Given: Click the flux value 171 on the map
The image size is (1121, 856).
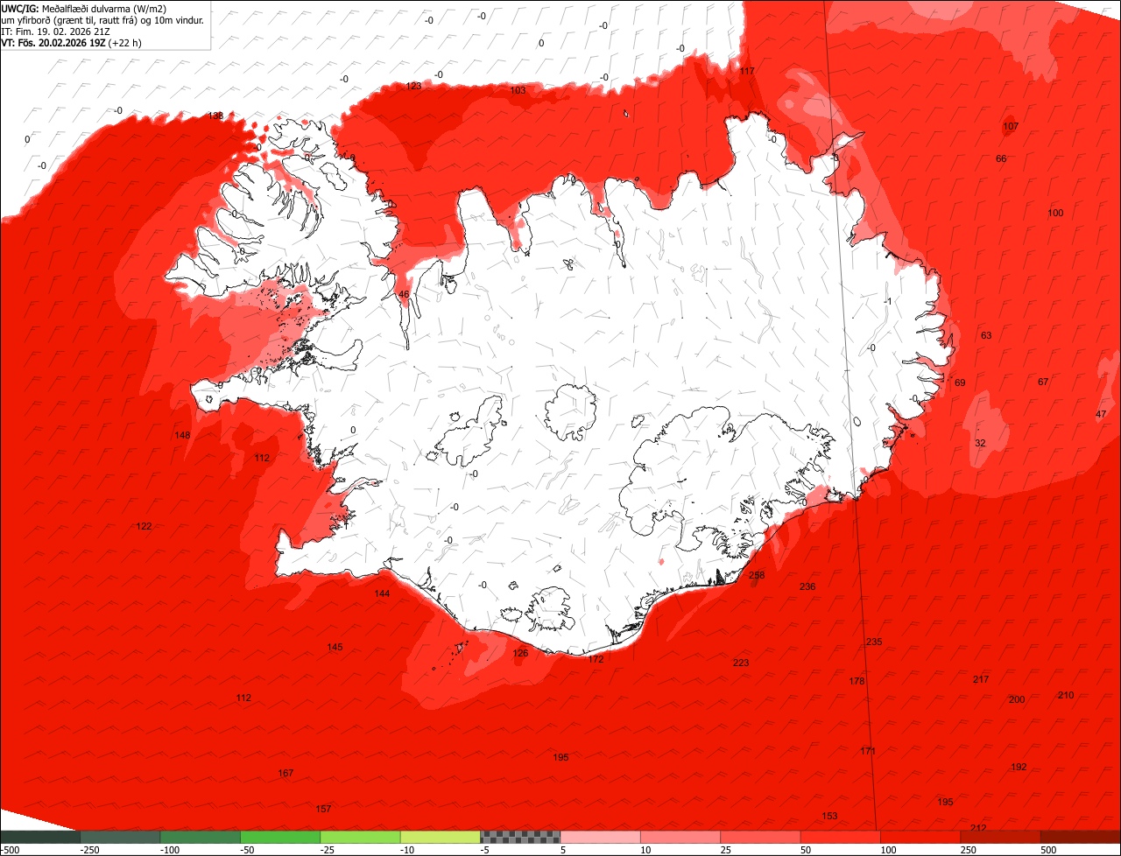Looking at the screenshot, I should [867, 751].
